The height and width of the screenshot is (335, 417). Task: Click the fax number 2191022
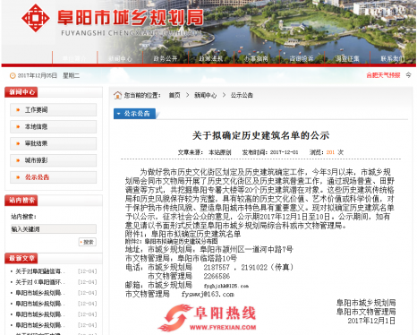254,267
